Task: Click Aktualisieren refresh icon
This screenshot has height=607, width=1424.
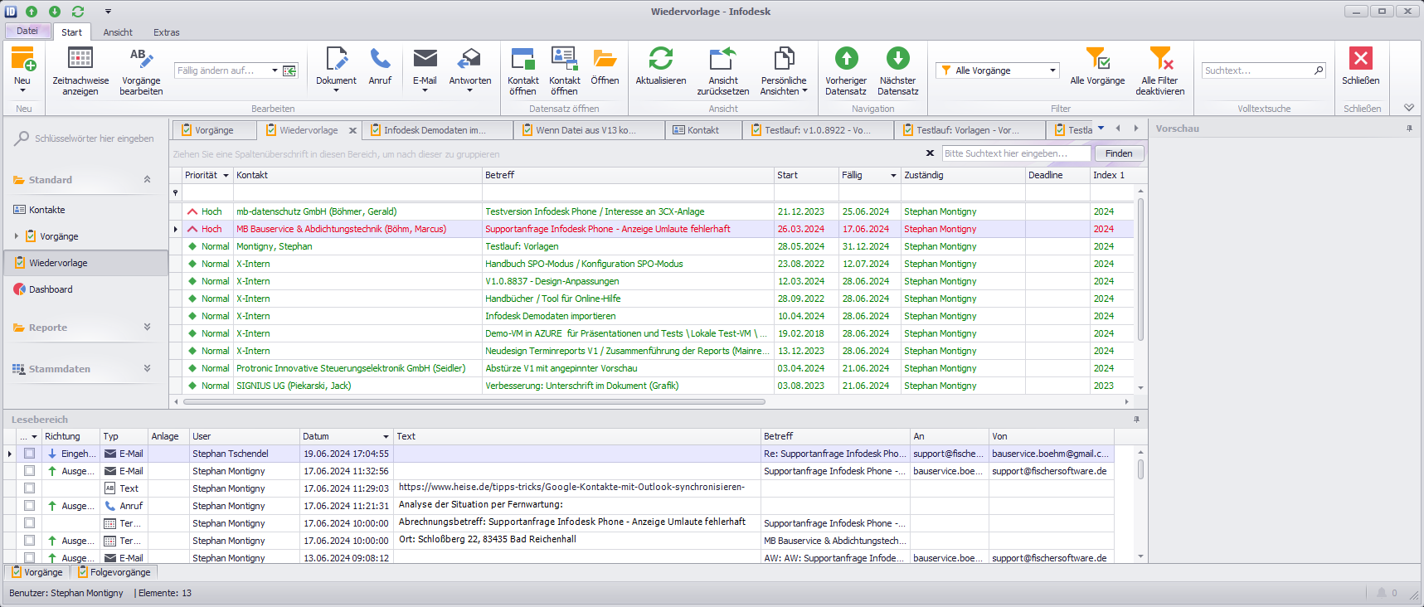Action: [661, 58]
